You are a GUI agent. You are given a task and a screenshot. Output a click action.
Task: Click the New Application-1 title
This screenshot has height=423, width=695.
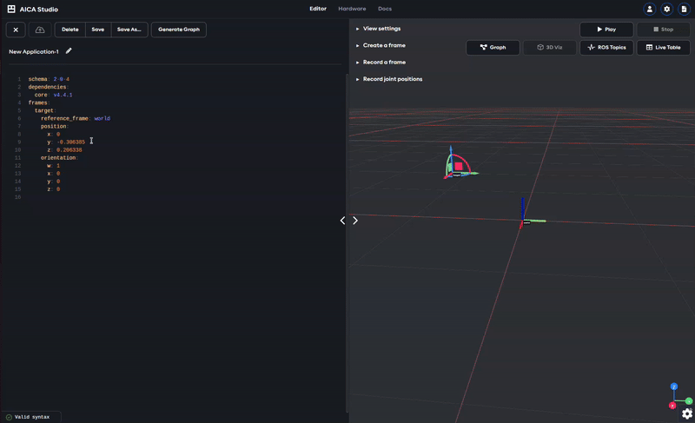[x=34, y=51]
